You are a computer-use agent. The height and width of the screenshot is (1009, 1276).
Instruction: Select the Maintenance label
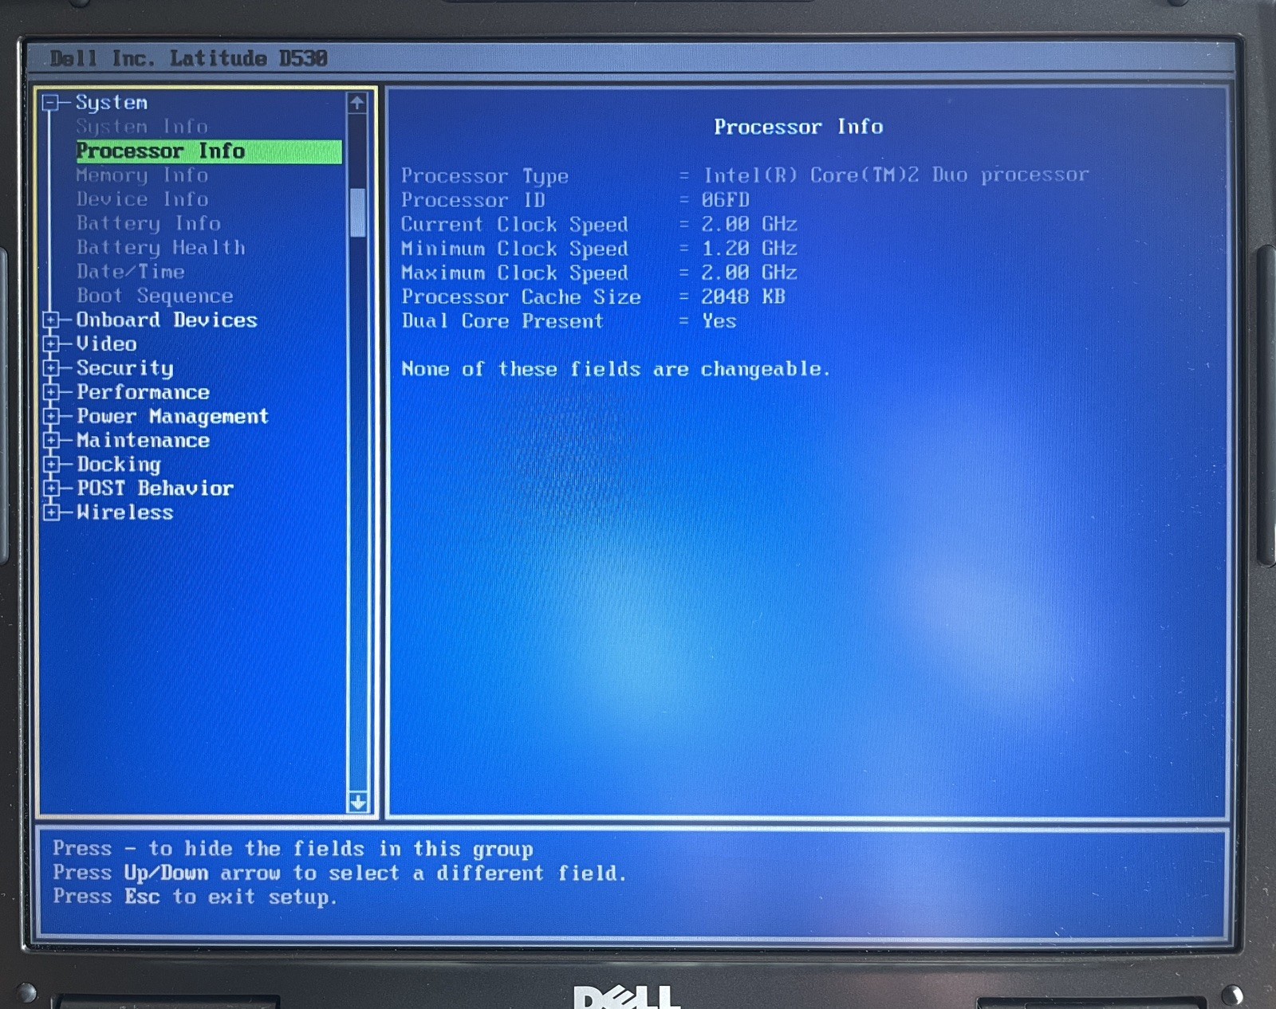click(x=143, y=441)
